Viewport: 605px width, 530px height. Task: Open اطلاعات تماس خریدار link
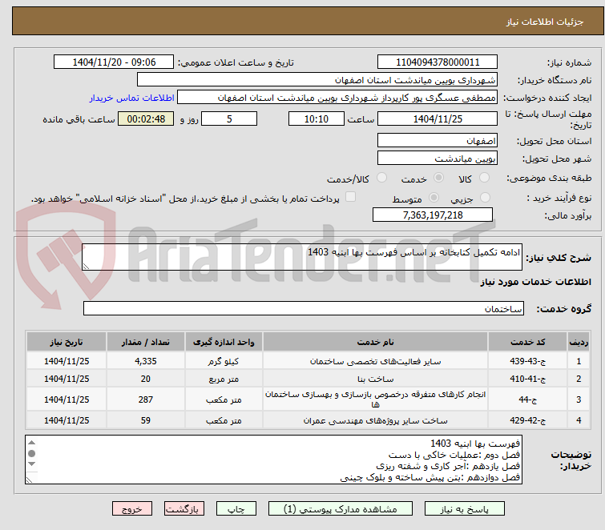(132, 98)
